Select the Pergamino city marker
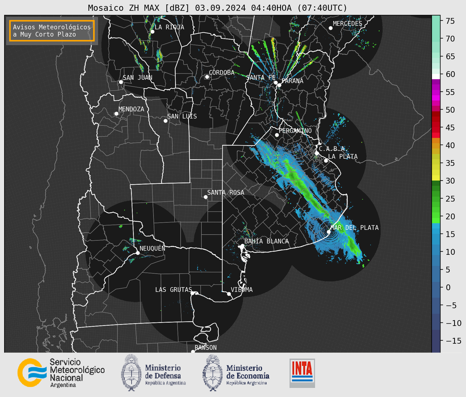 tap(277, 135)
